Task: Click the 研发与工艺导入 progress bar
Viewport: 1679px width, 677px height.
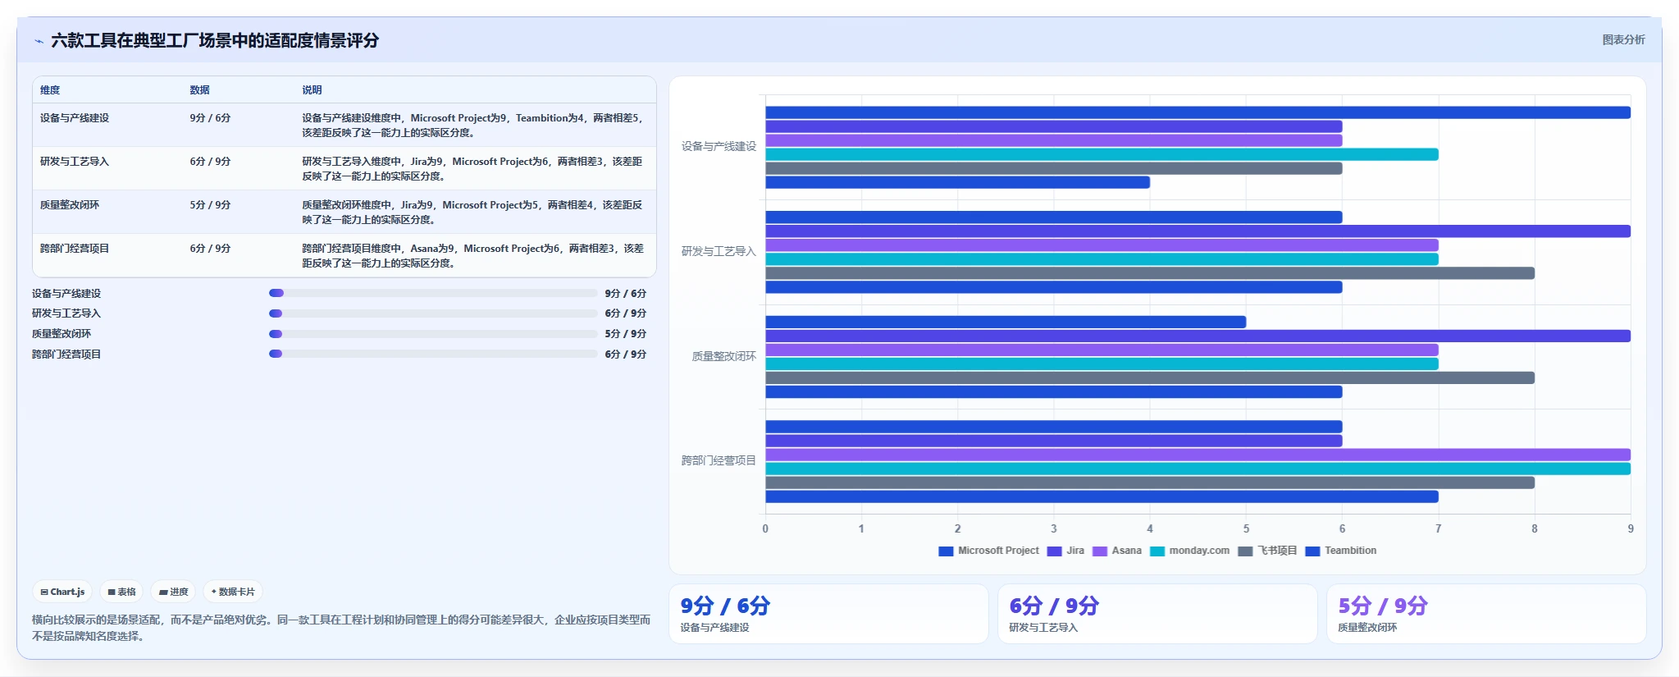Action: (x=433, y=313)
